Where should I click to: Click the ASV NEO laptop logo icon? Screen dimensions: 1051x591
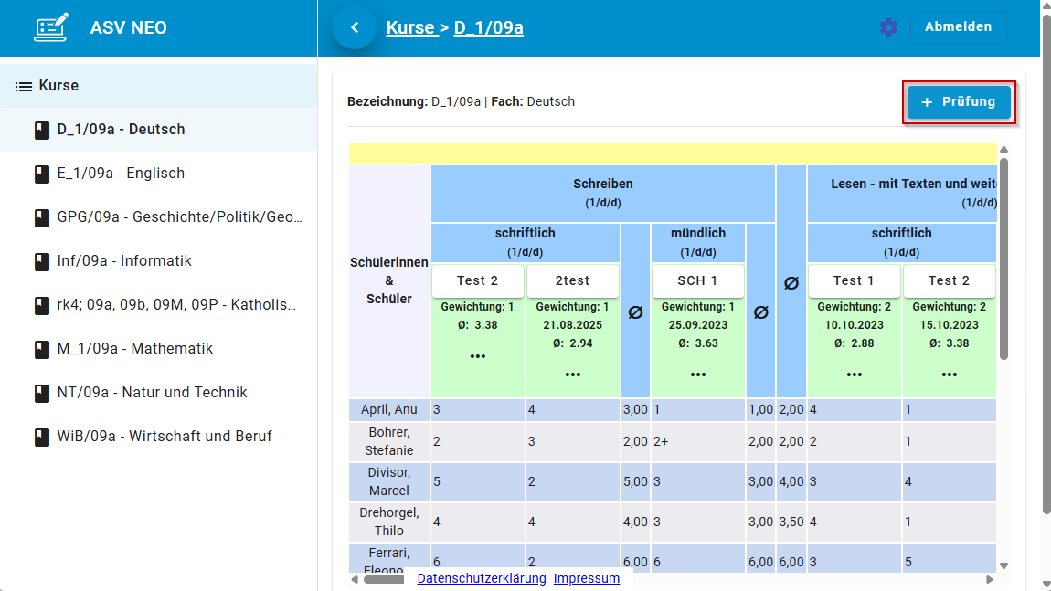(50, 27)
